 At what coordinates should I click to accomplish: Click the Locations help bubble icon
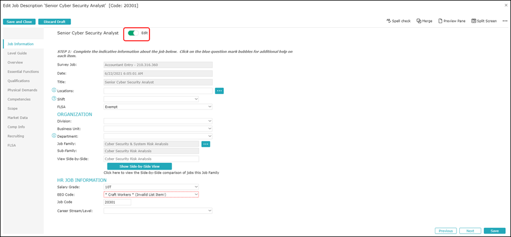coord(54,90)
